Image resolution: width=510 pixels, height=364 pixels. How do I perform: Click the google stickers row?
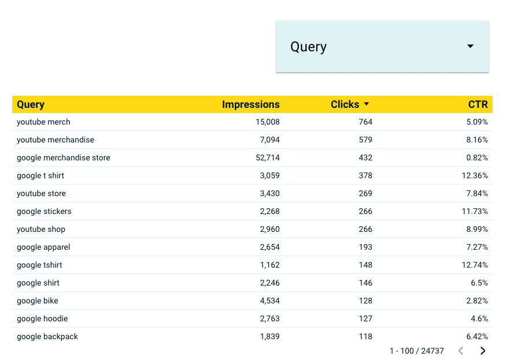(44, 211)
